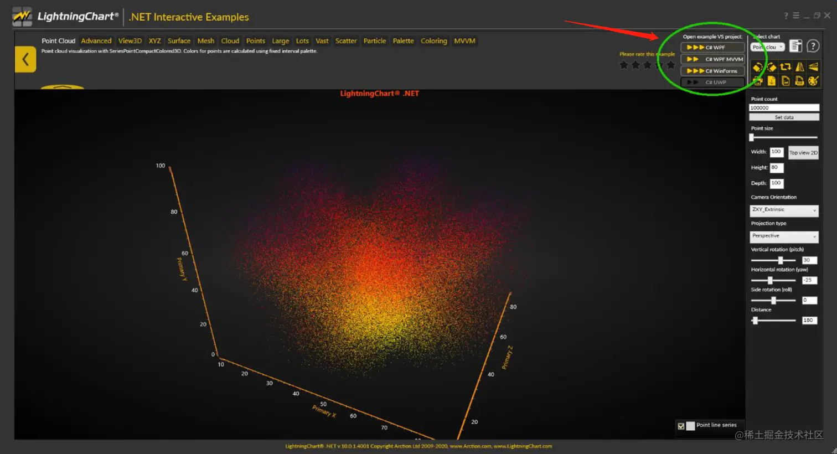
Task: Click the Point size slider
Action: coord(784,137)
